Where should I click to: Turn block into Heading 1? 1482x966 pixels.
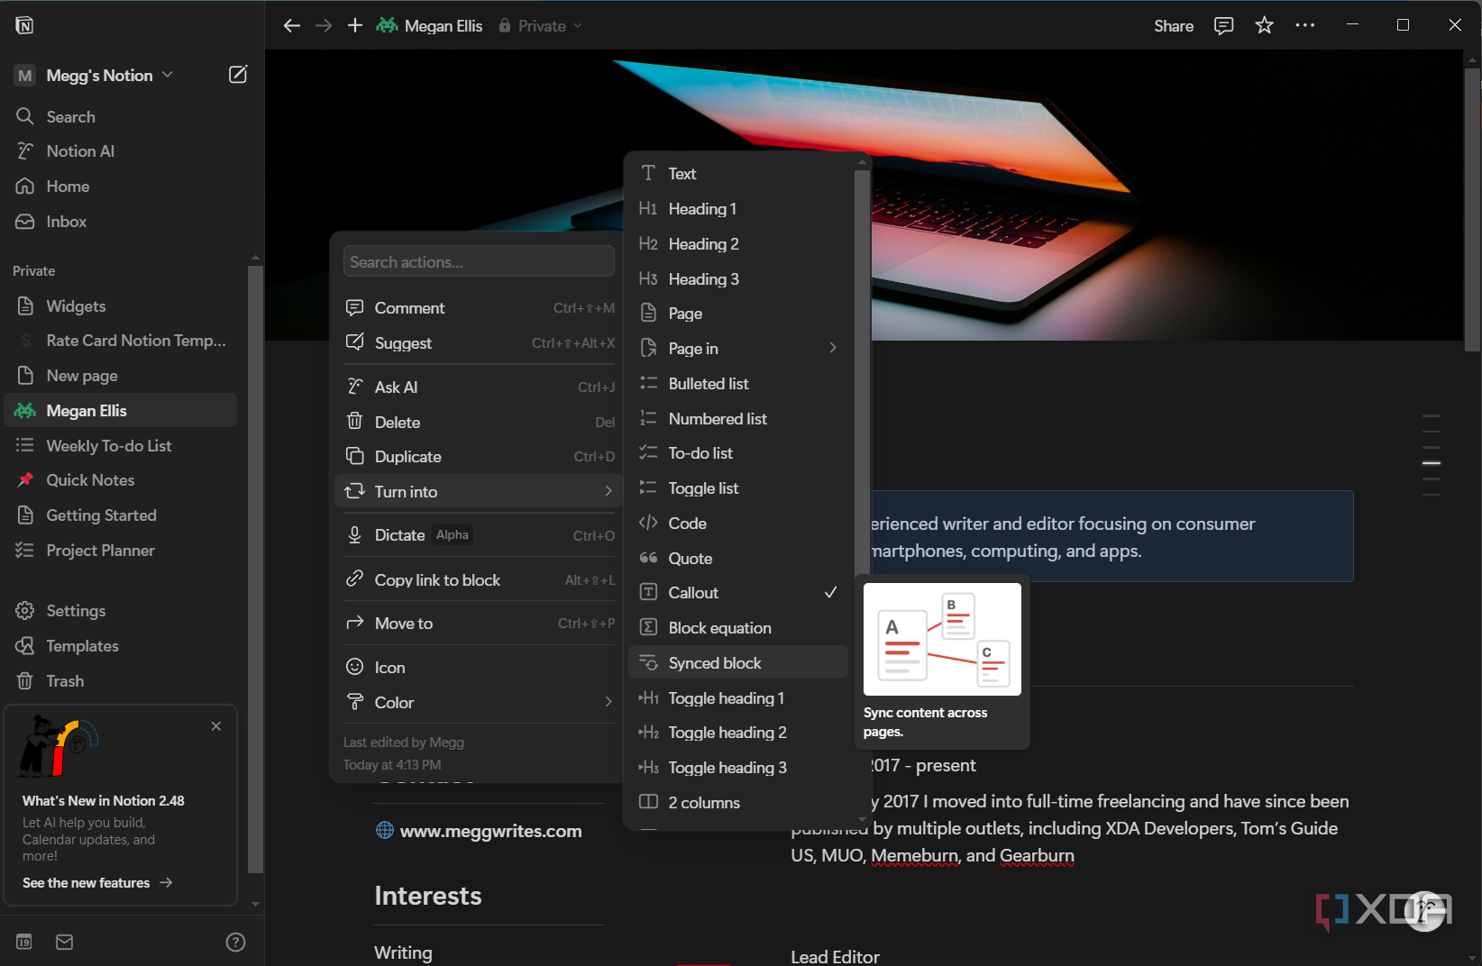[x=737, y=209]
